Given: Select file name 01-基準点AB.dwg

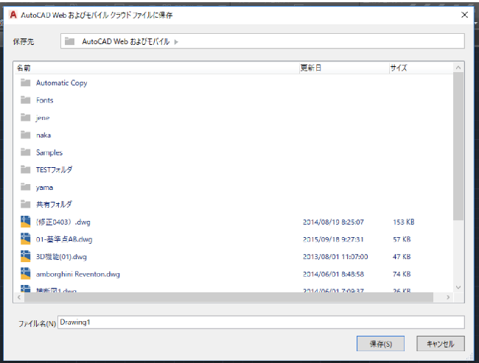Looking at the screenshot, I should 64,239.
